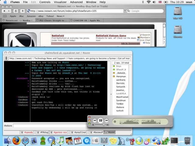
Task: Launch Firefox from the dock
Action: pos(16,141)
